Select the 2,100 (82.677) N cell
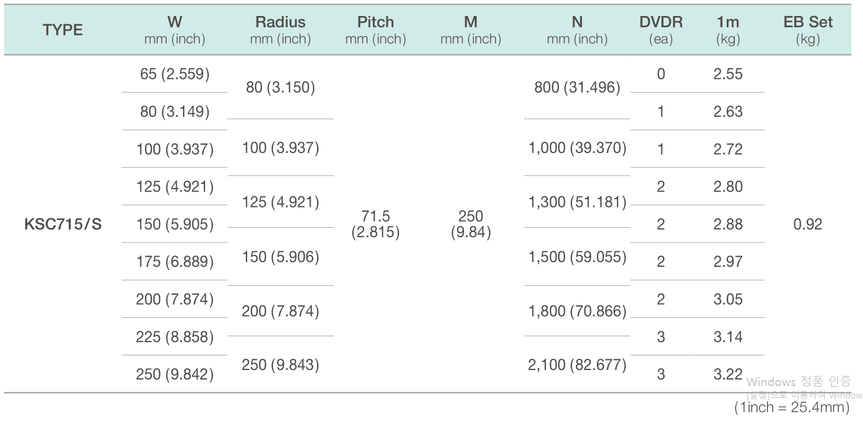The height and width of the screenshot is (421, 863). point(577,365)
